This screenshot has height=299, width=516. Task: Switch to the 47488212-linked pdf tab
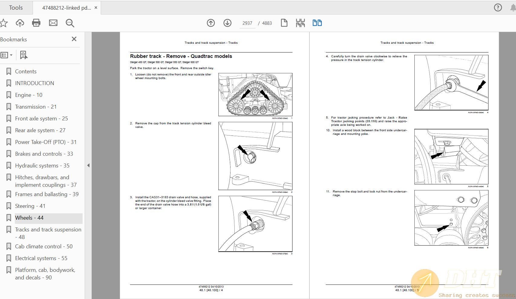(66, 8)
